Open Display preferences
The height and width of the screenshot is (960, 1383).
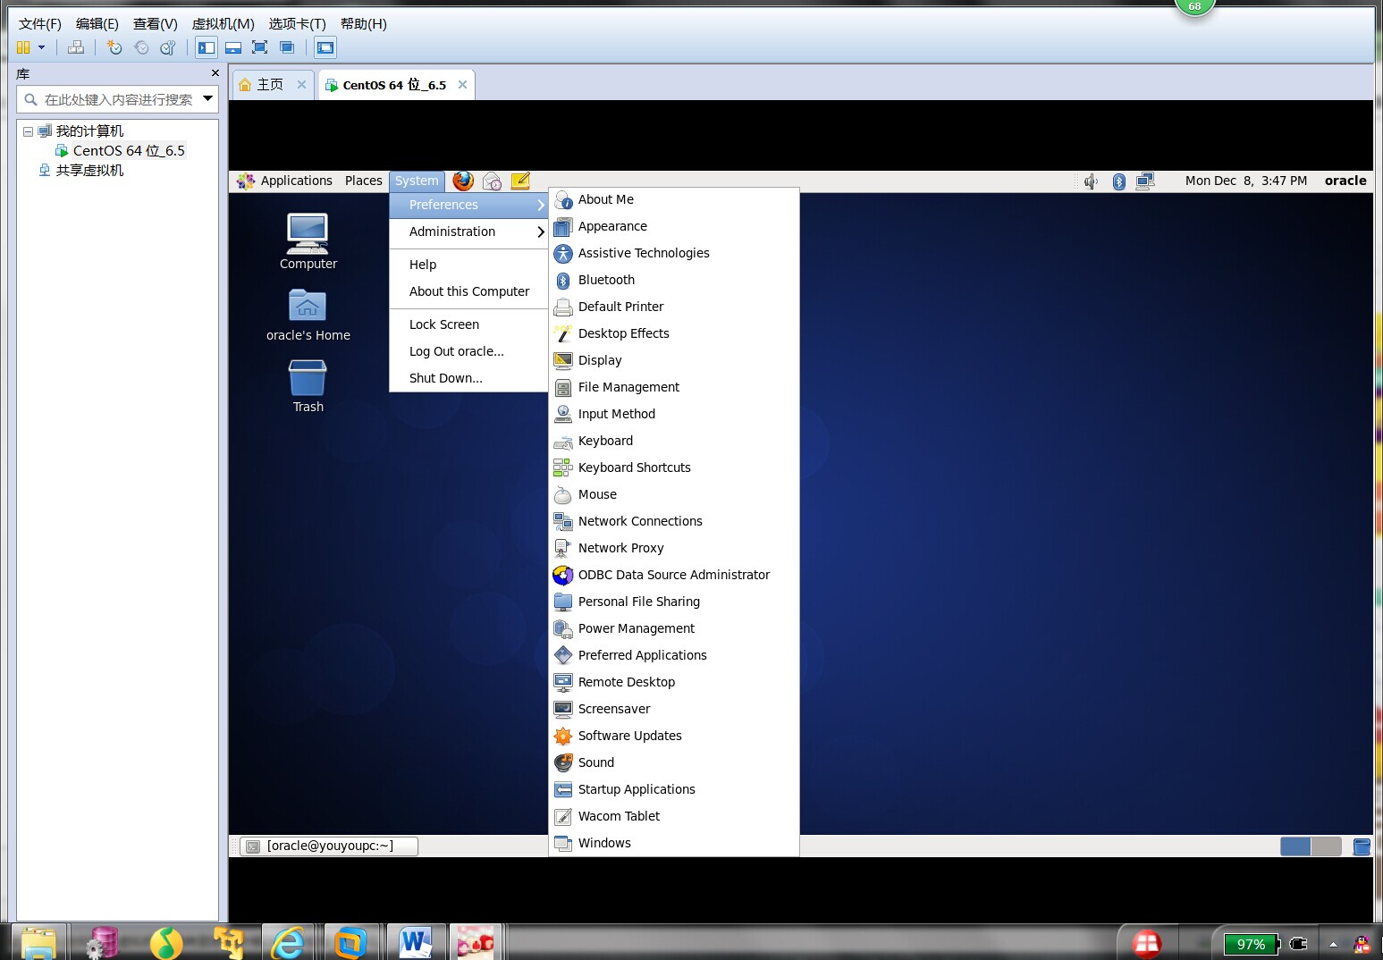(673, 360)
